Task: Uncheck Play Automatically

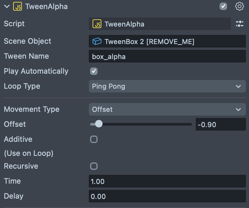Action: point(94,71)
